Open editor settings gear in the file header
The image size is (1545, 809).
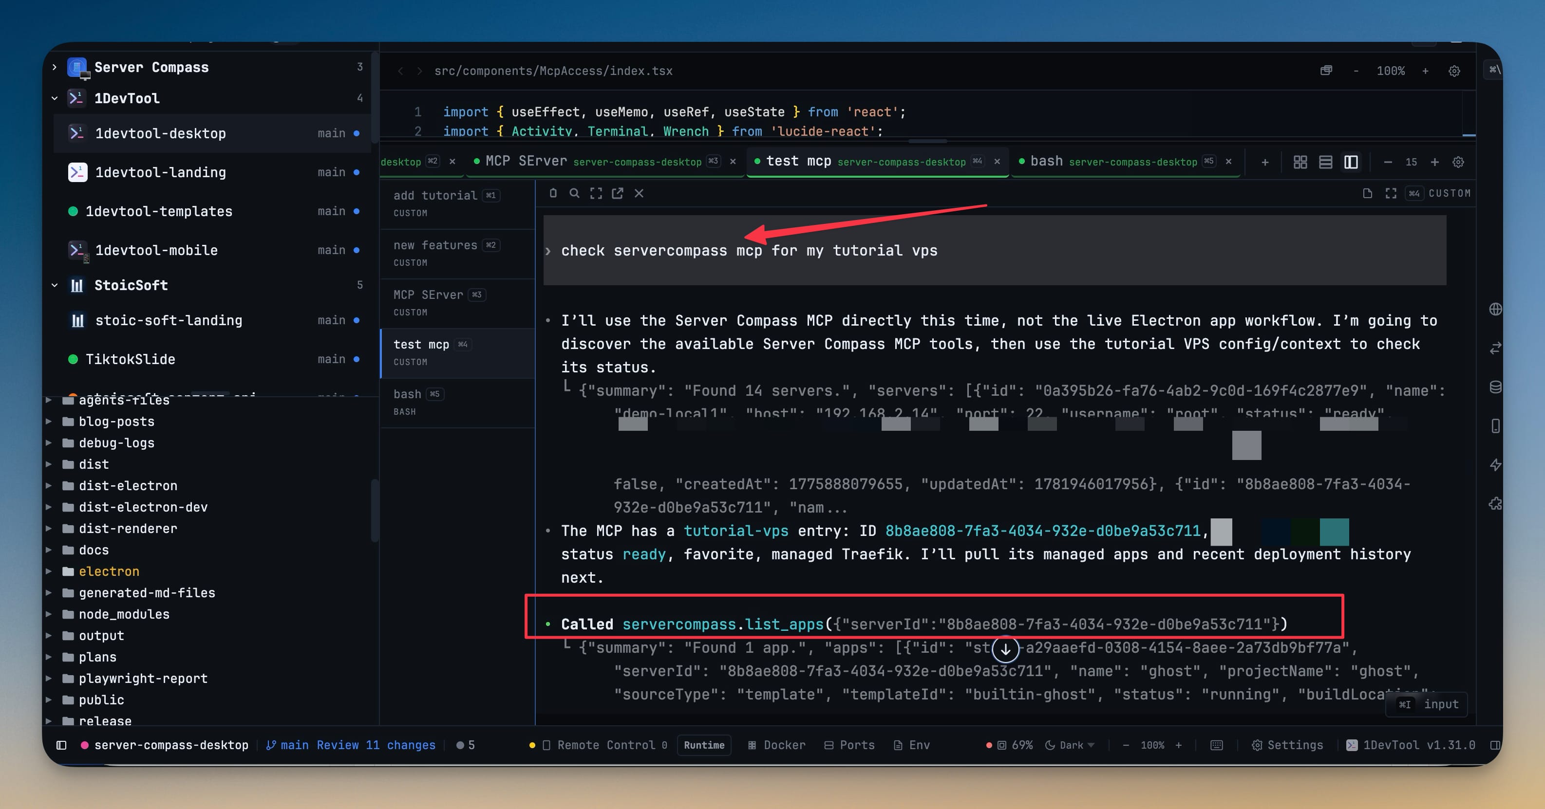(x=1454, y=71)
